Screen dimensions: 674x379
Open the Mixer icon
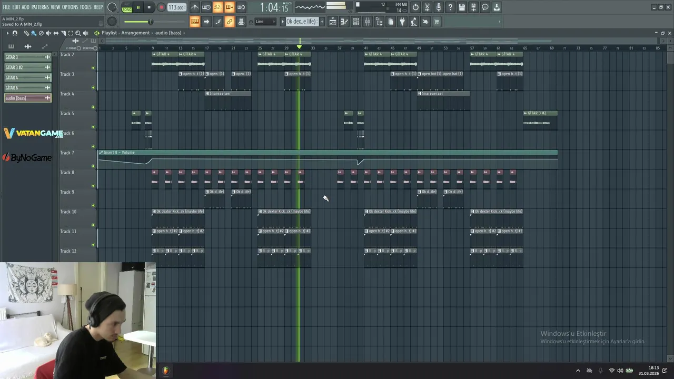tap(368, 22)
